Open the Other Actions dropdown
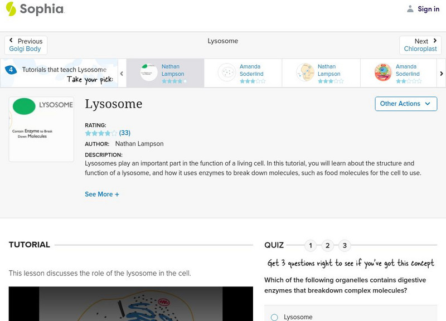The image size is (446, 321). 405,104
